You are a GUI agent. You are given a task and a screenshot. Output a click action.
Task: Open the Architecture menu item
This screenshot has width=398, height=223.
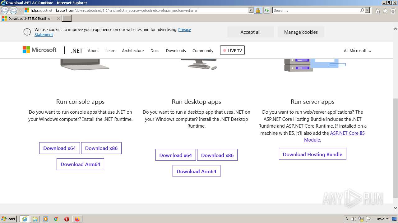tap(133, 50)
